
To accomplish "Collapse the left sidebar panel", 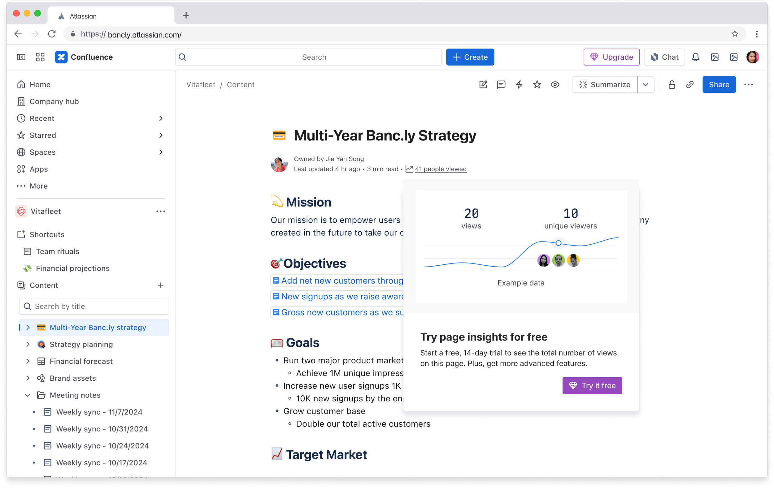I will (21, 57).
